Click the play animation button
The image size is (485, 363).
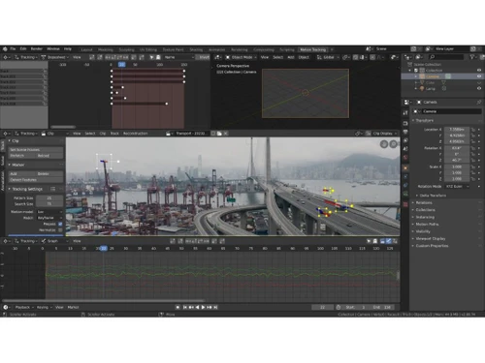pos(203,307)
